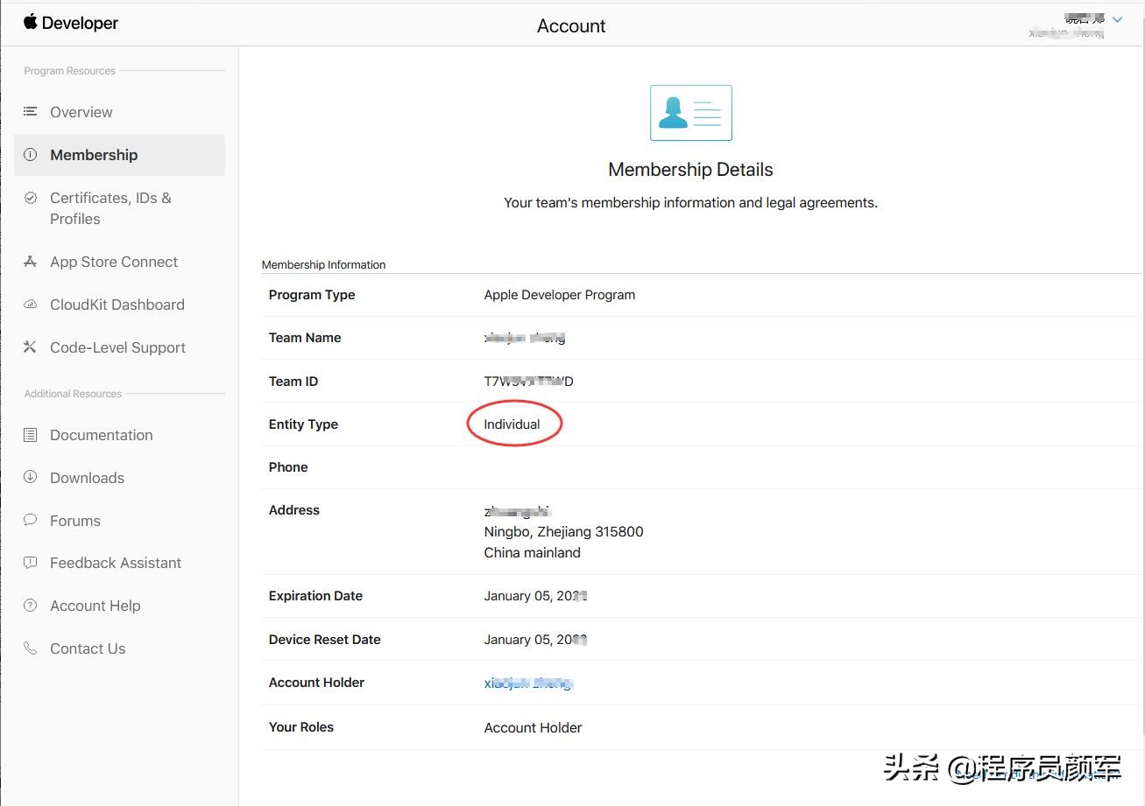Click the Team ID value
This screenshot has height=806, width=1145.
point(529,382)
